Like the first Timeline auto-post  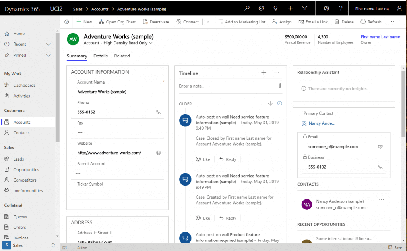coord(203,159)
